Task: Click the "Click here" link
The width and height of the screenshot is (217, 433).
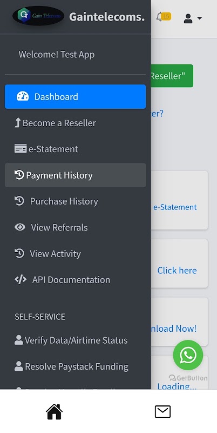Action: (177, 270)
